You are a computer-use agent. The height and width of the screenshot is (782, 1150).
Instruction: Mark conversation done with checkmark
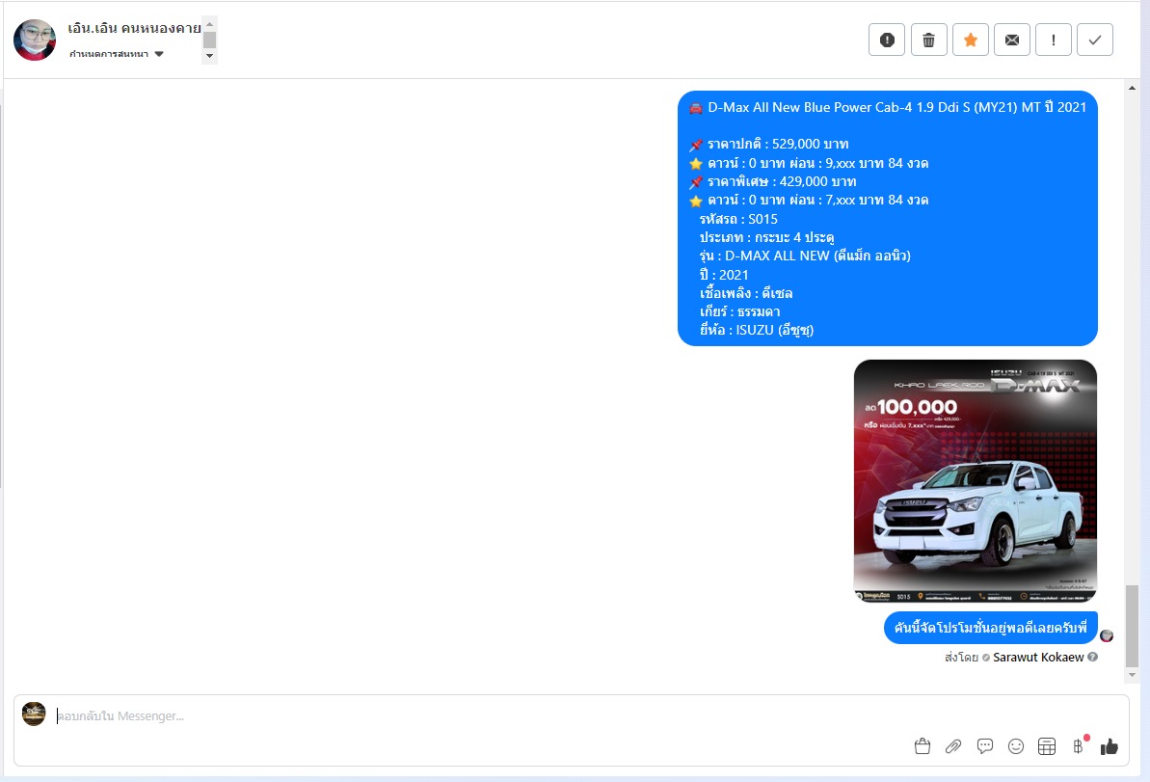click(1094, 40)
